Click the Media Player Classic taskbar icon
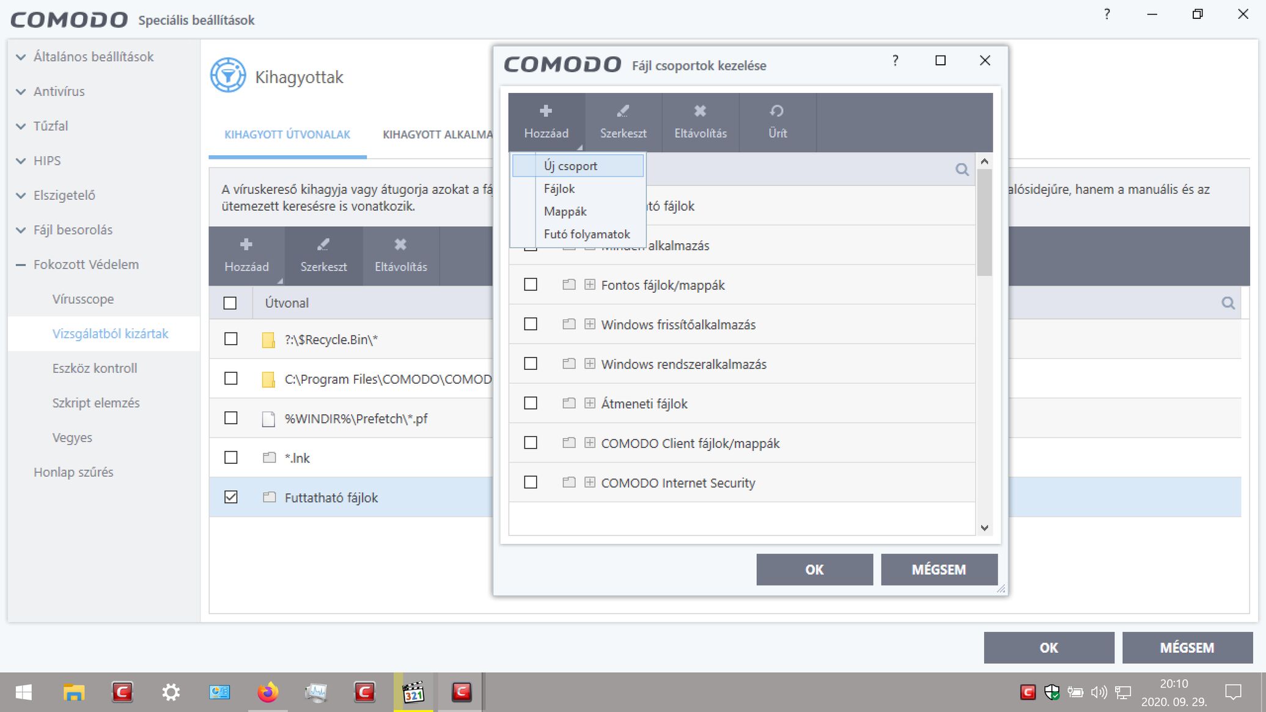The image size is (1266, 712). pos(413,692)
